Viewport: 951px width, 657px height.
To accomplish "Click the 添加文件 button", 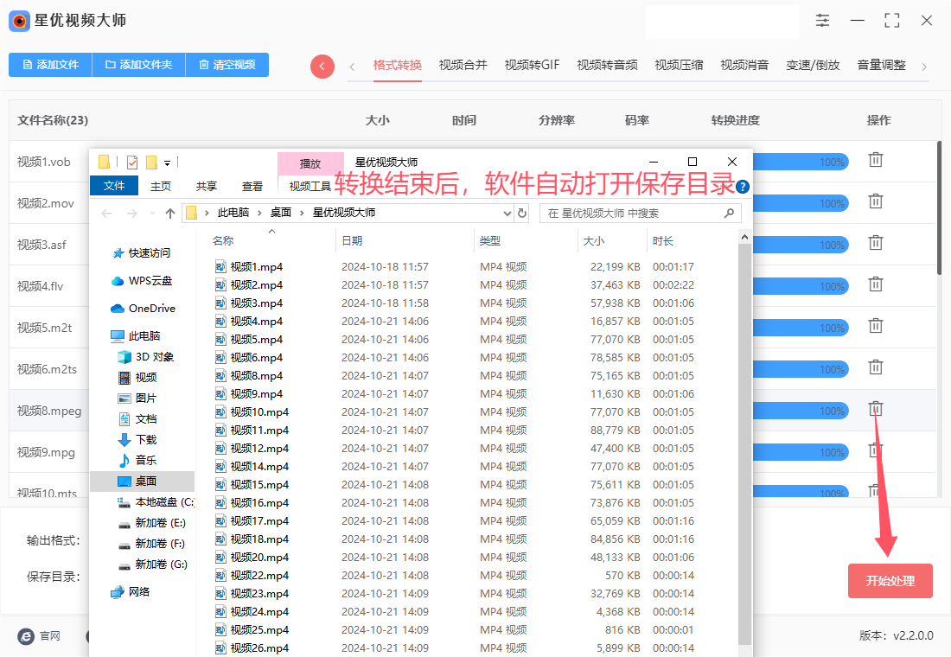I will click(50, 64).
